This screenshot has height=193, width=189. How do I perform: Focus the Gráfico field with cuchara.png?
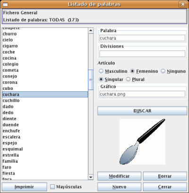[x=142, y=94]
